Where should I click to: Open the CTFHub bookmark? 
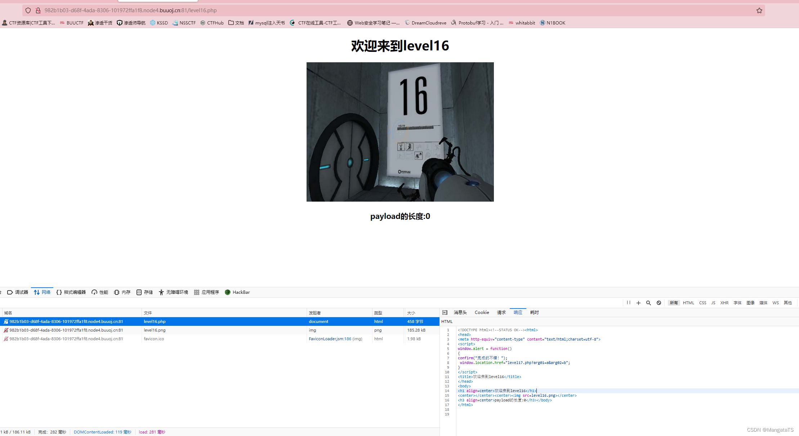coord(212,23)
